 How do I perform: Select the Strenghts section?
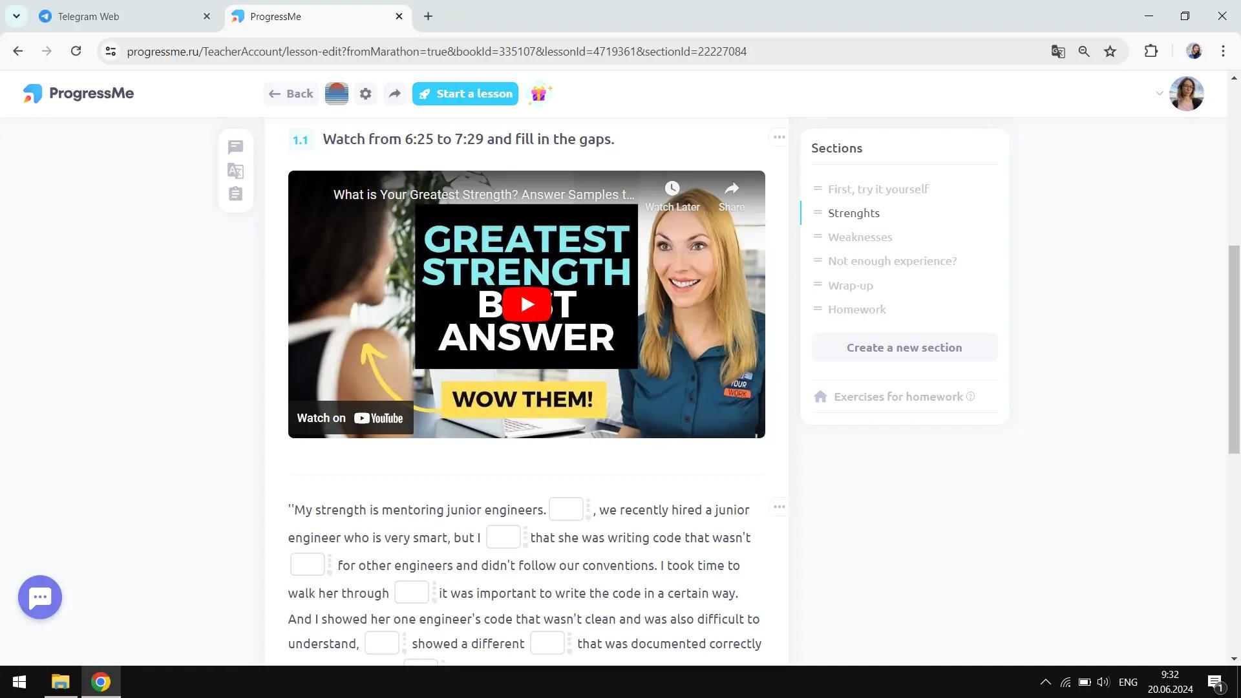tap(854, 213)
